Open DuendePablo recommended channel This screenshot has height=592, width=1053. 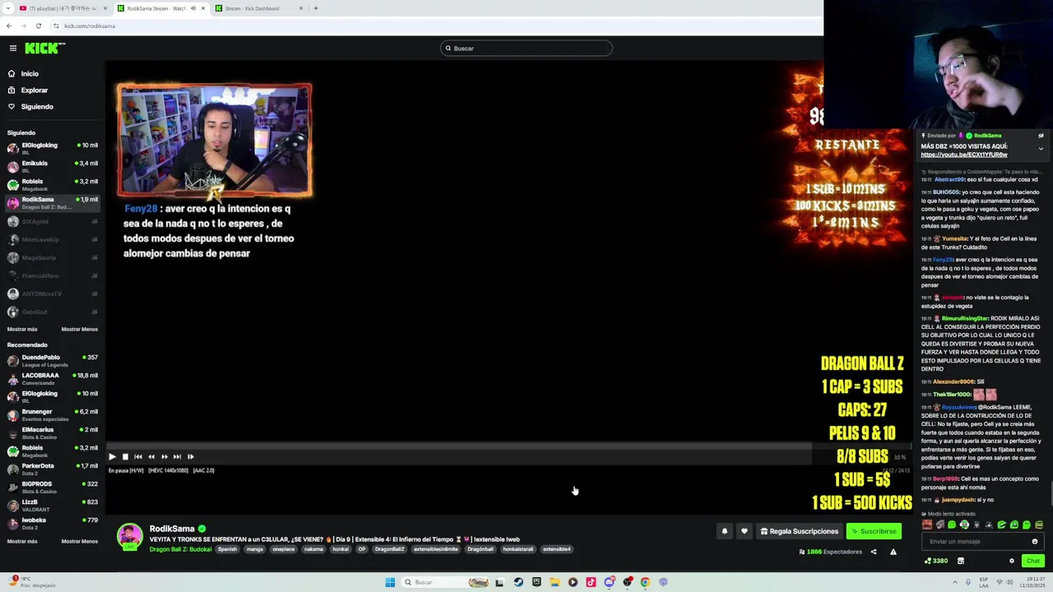[x=53, y=360]
